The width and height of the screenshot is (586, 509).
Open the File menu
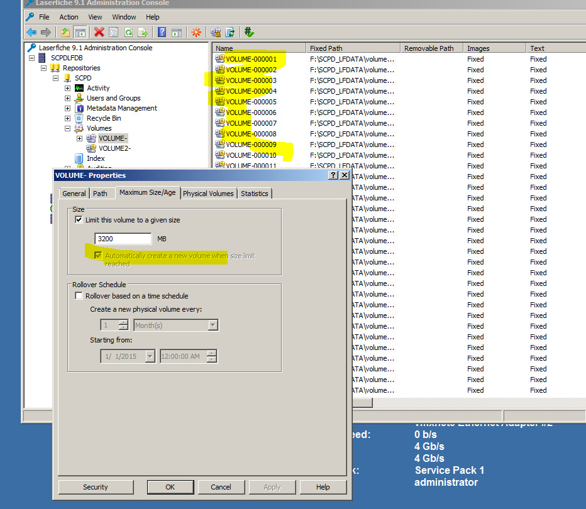click(x=44, y=17)
